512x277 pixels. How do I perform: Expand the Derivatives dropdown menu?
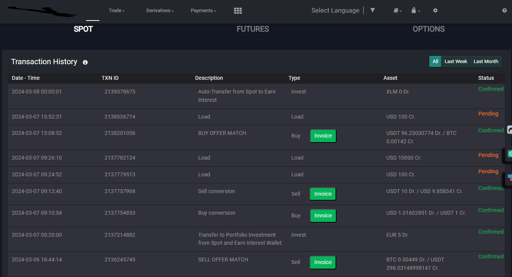pyautogui.click(x=160, y=11)
